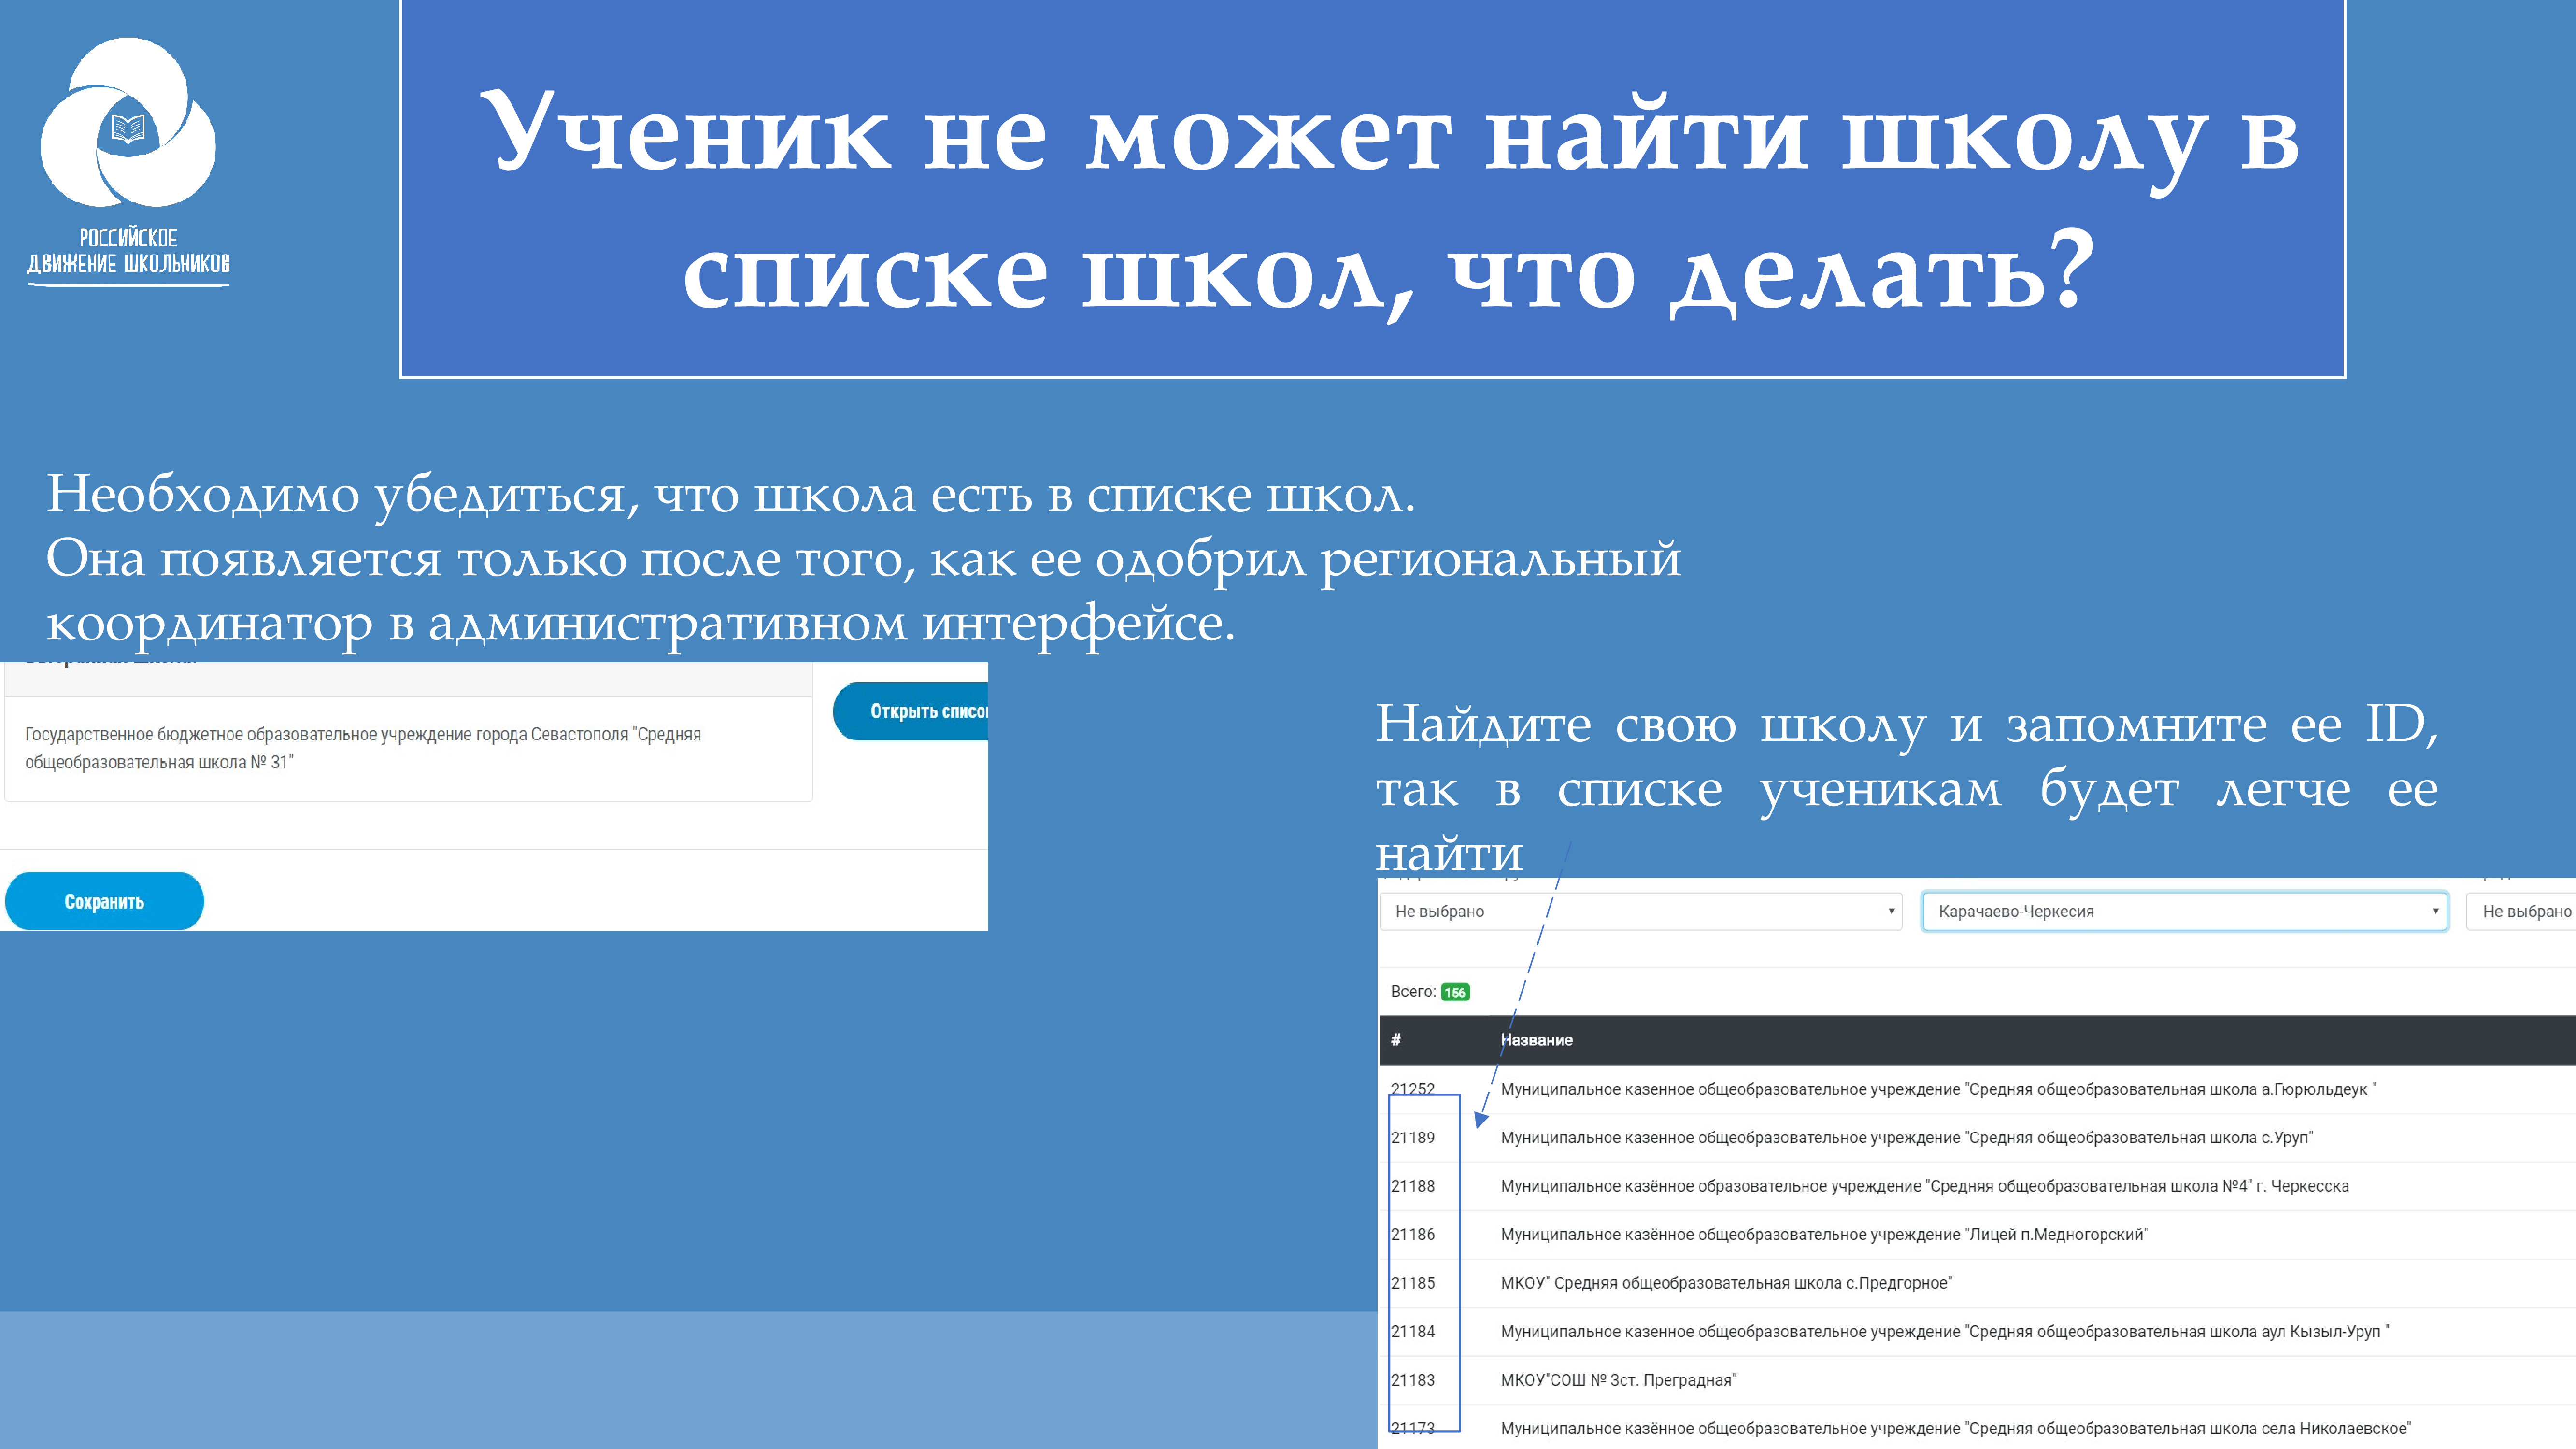Click school ID 21173
The width and height of the screenshot is (2576, 1449).
click(x=1412, y=1428)
